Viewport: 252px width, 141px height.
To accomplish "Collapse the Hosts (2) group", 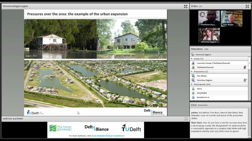I will pyautogui.click(x=192, y=59).
